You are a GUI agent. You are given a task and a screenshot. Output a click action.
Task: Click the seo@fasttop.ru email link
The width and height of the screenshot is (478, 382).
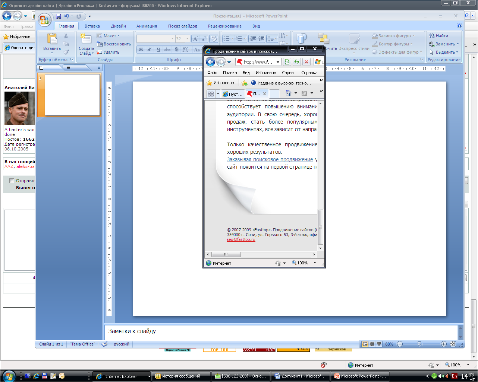241,239
